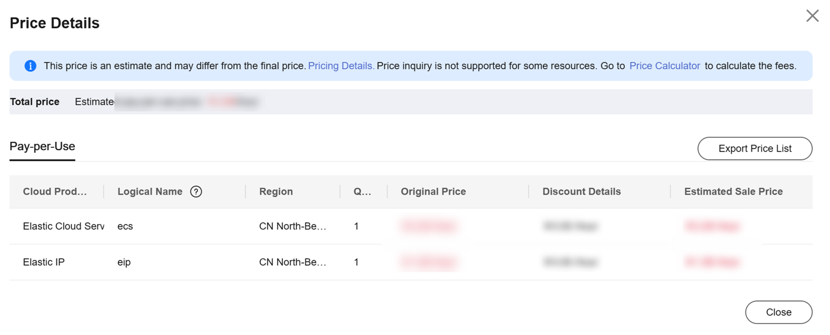Click the blue info icon in the notice banner
The width and height of the screenshot is (830, 335).
30,66
